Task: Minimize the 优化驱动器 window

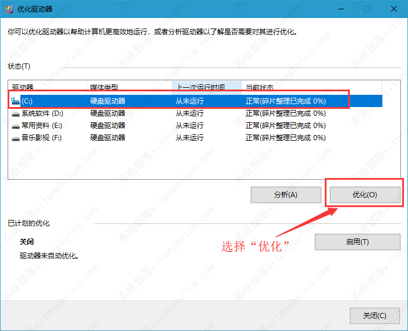Action: (341, 9)
